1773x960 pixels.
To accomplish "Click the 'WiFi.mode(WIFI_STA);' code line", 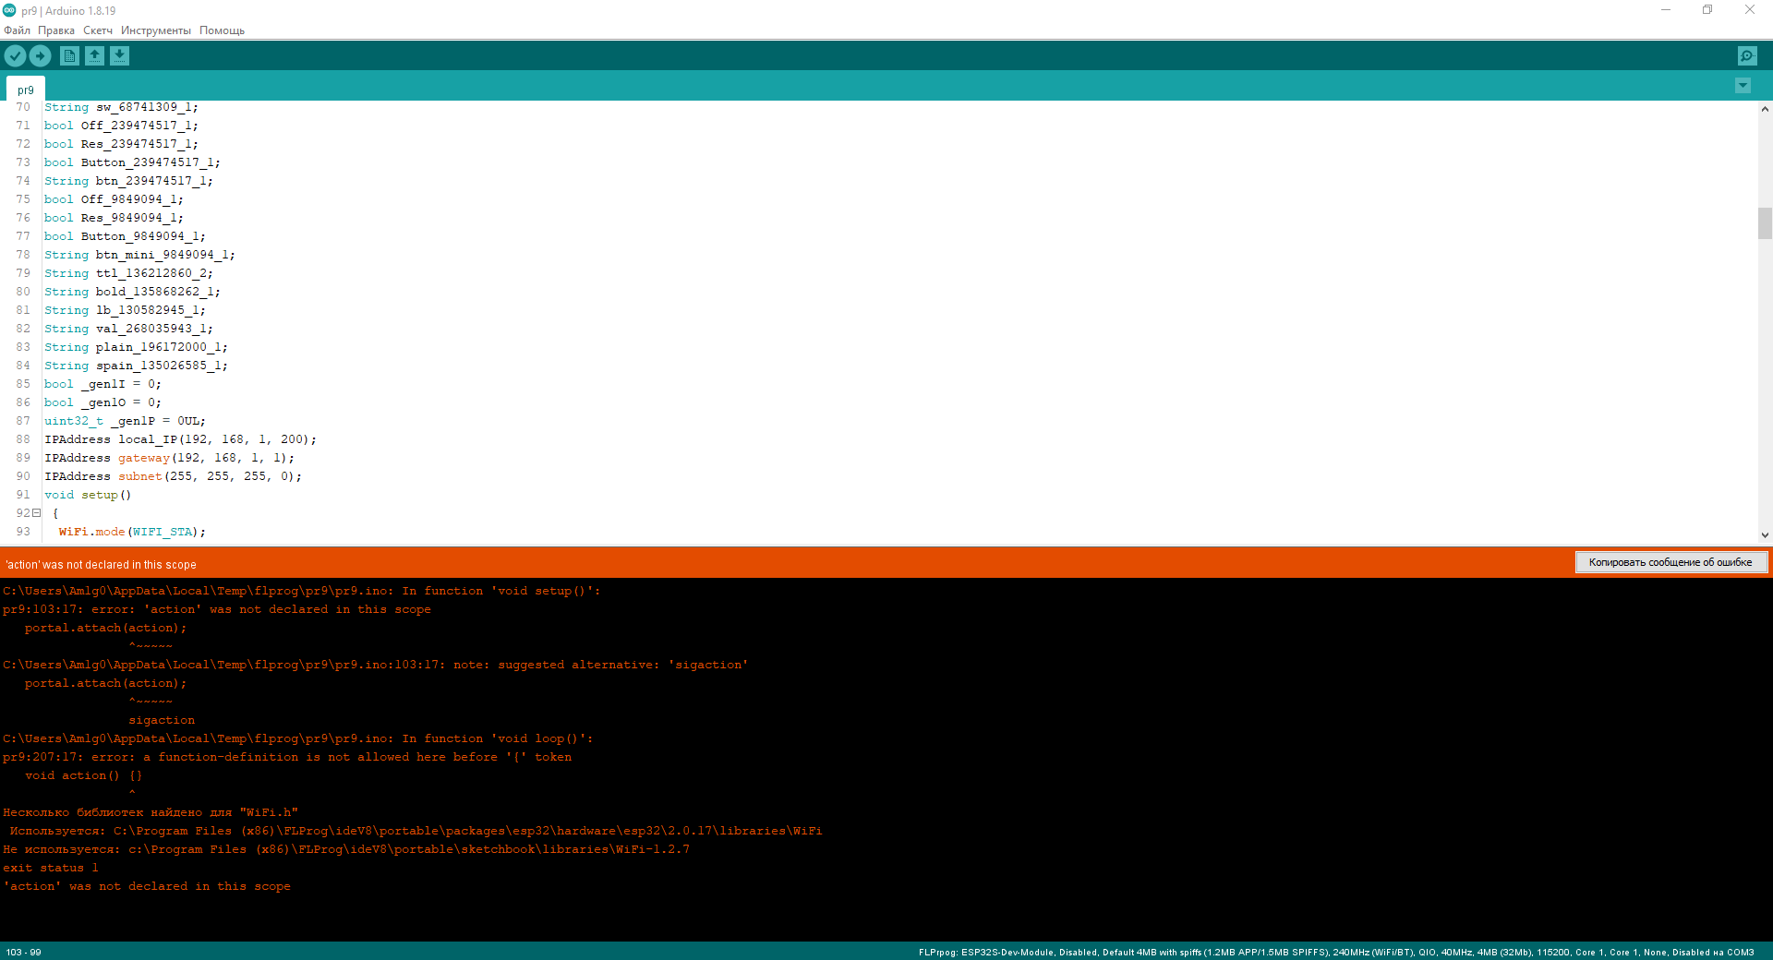I will (x=132, y=532).
